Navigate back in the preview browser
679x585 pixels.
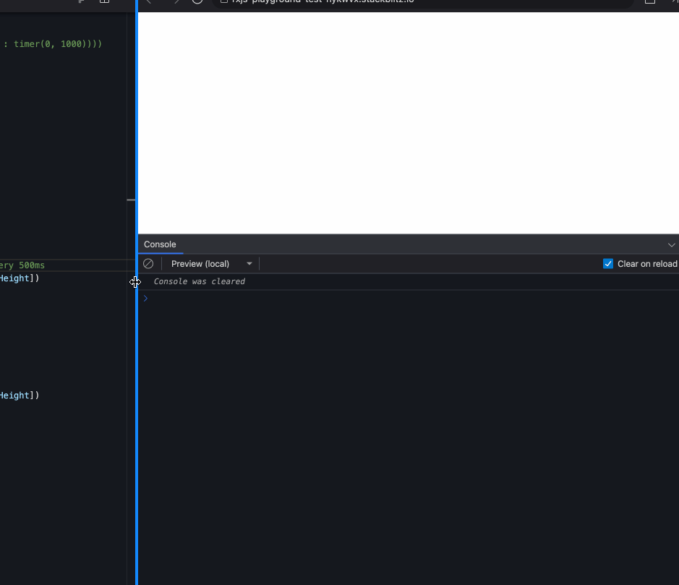click(x=149, y=3)
